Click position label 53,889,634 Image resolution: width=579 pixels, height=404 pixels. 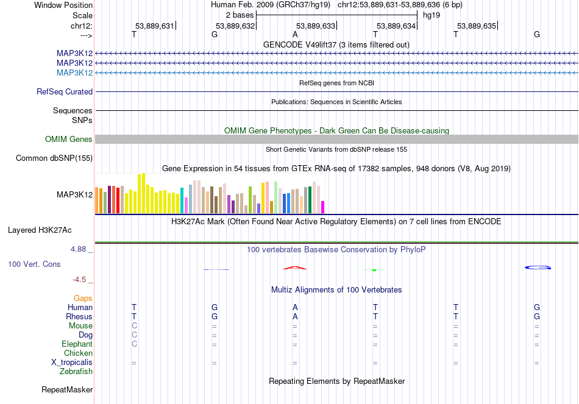396,26
